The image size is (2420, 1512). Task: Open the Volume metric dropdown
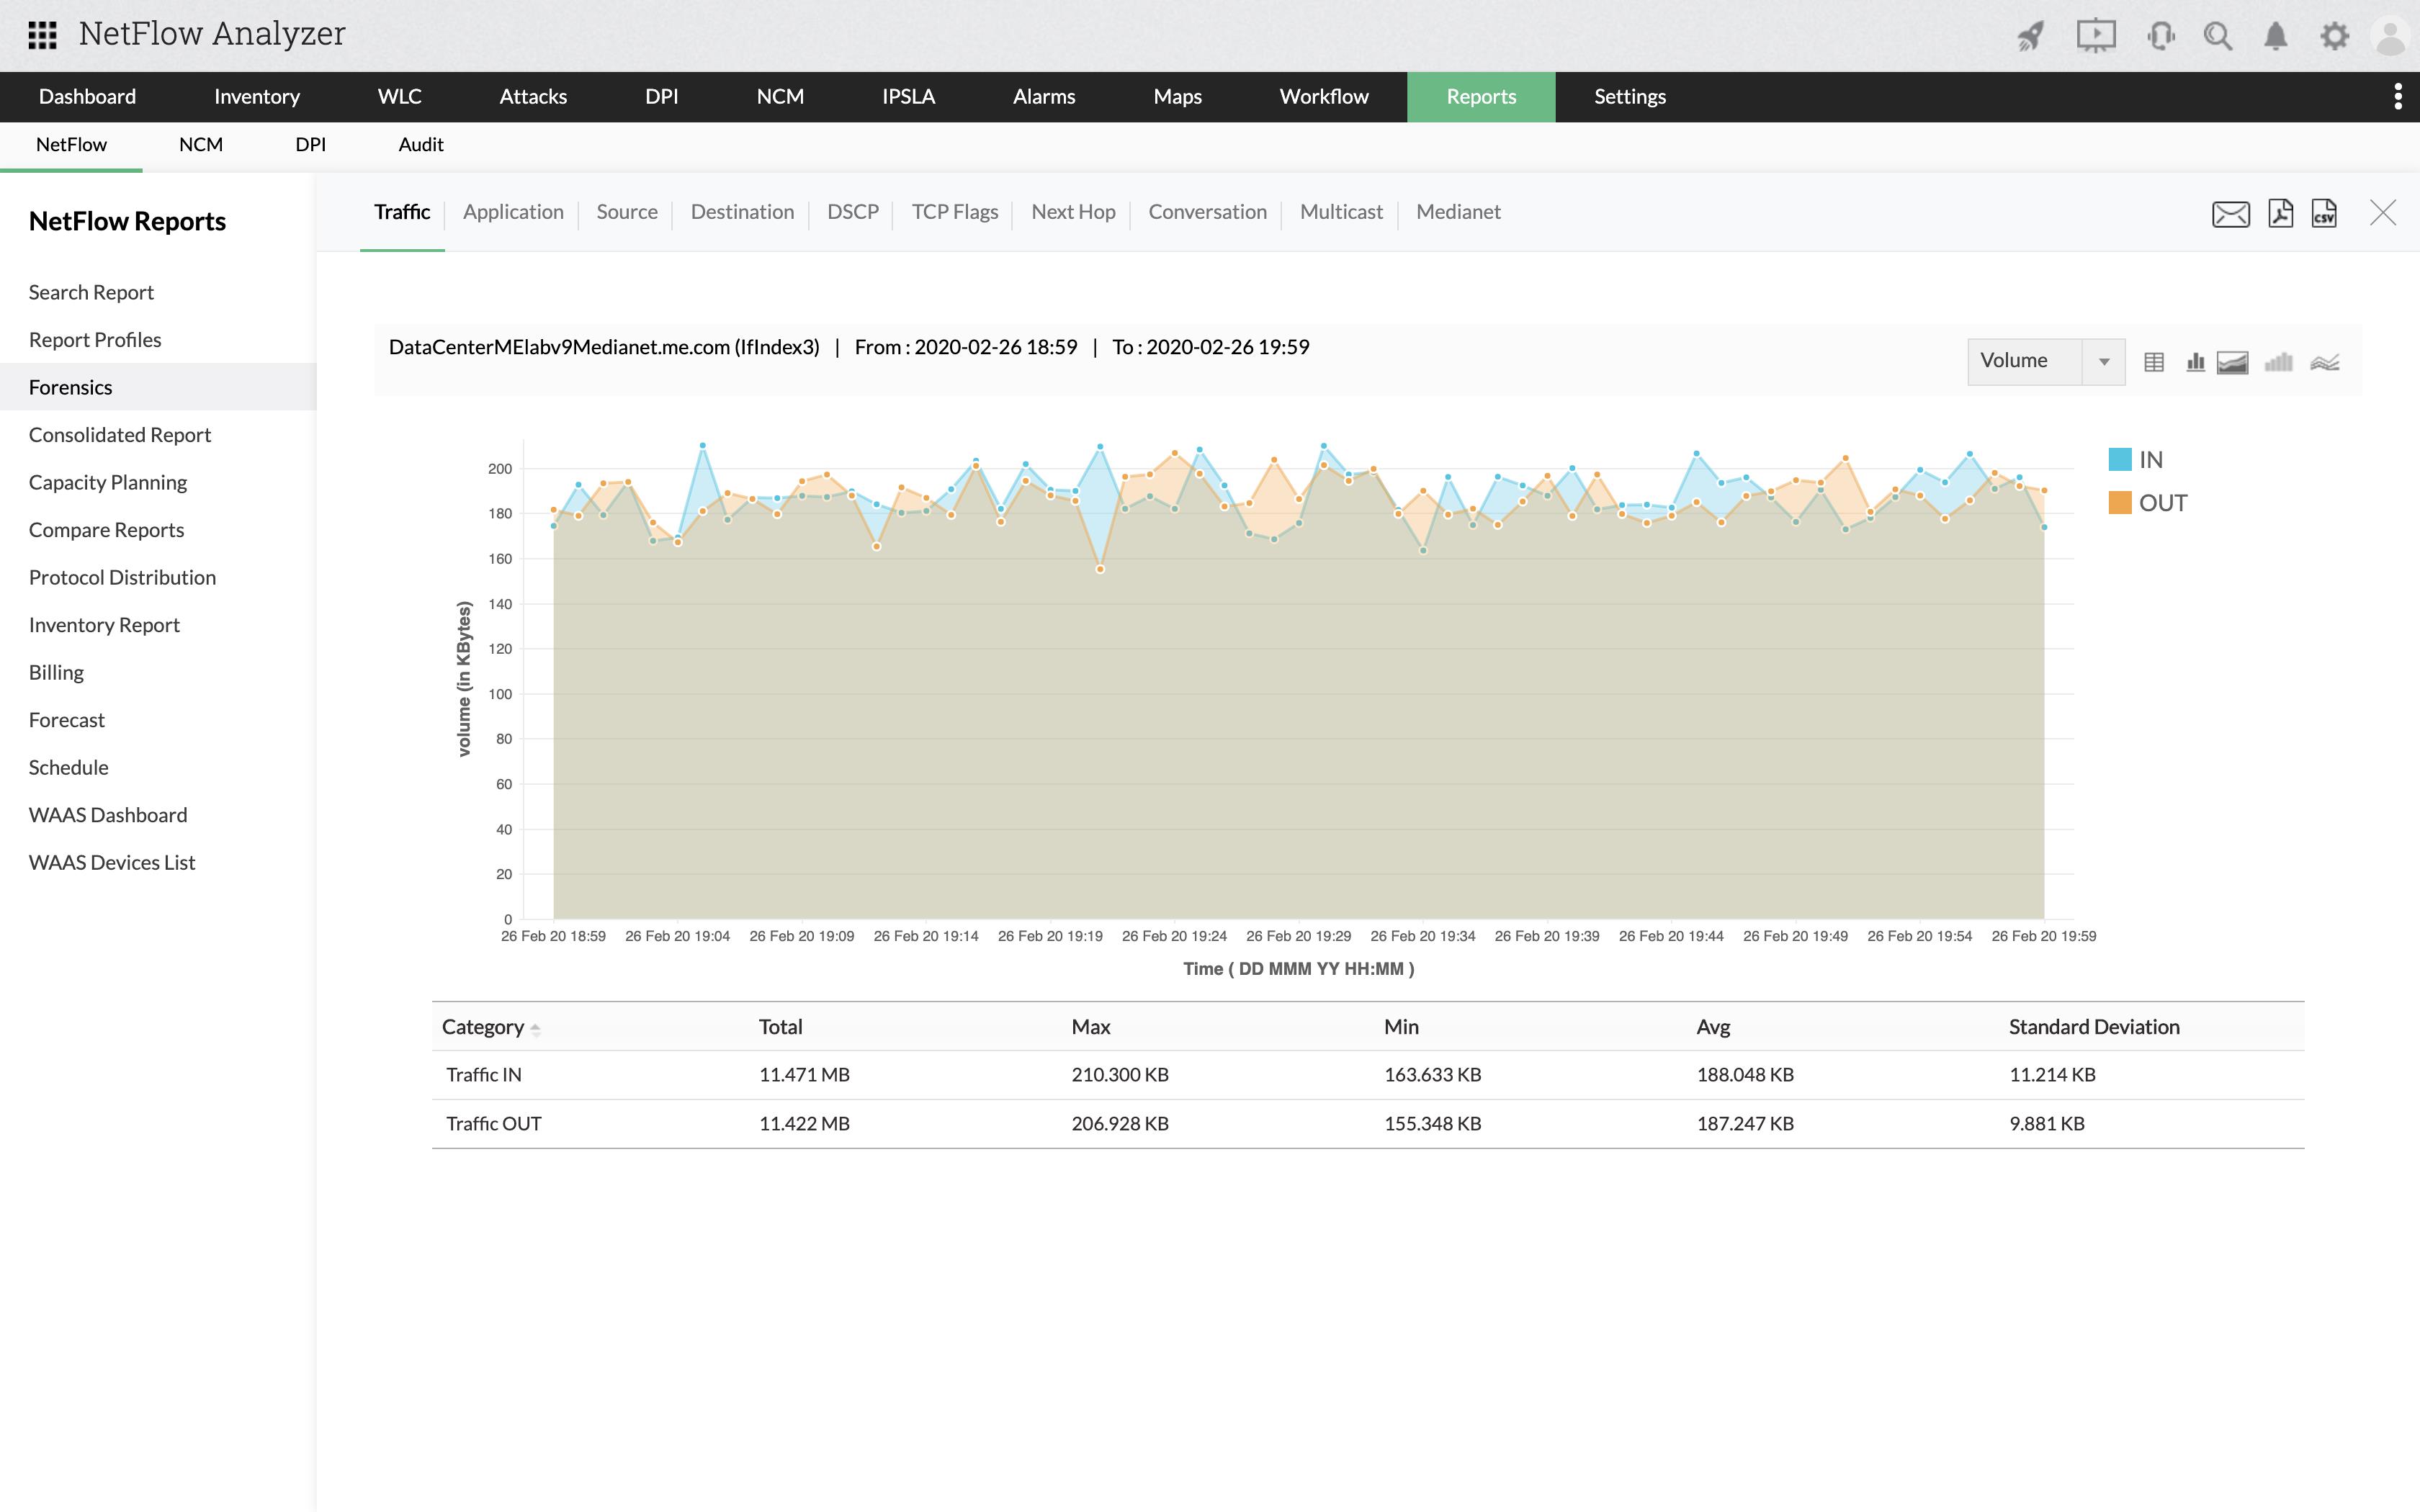2103,361
